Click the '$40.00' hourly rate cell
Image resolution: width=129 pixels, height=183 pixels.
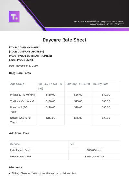[106, 95]
